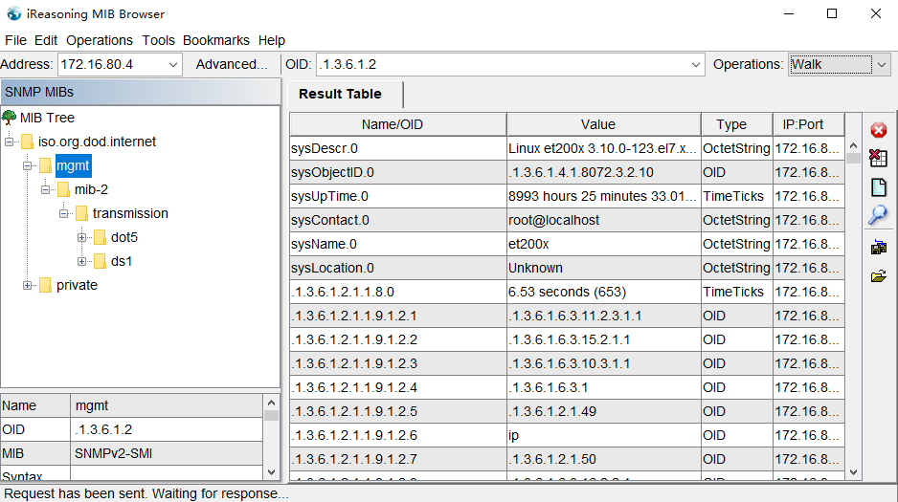Click the blank document icon in right toolbar

(x=879, y=187)
